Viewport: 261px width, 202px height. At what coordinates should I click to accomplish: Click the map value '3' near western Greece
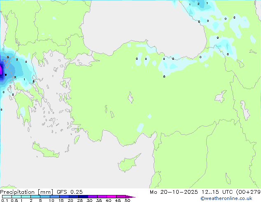coord(15,77)
